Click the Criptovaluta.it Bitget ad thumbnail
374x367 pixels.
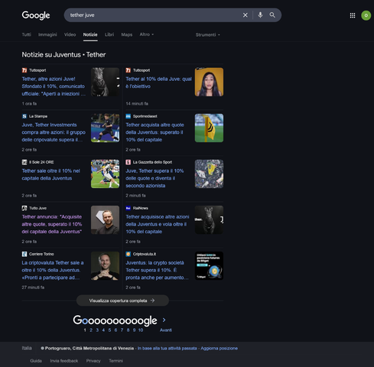pos(209,265)
